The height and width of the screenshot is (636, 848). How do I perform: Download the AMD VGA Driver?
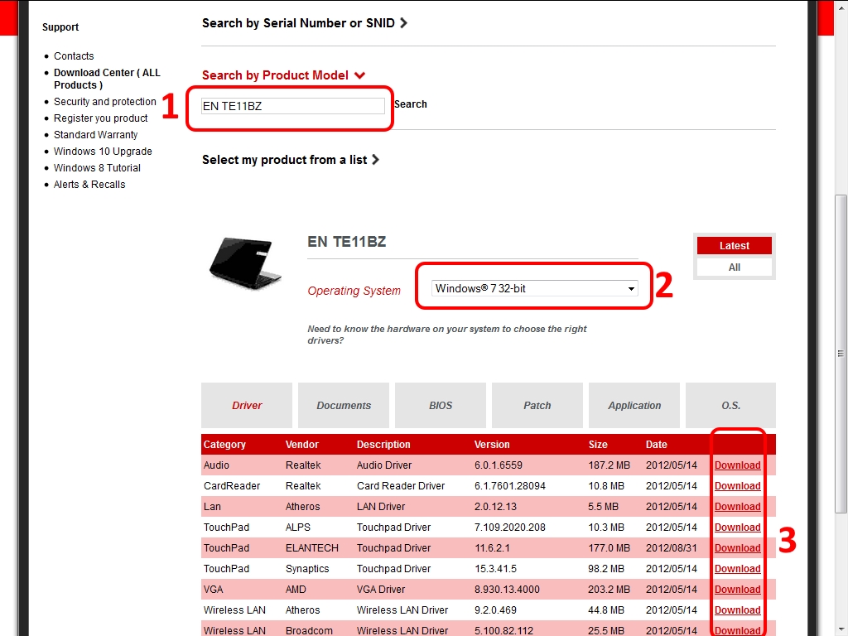[737, 590]
